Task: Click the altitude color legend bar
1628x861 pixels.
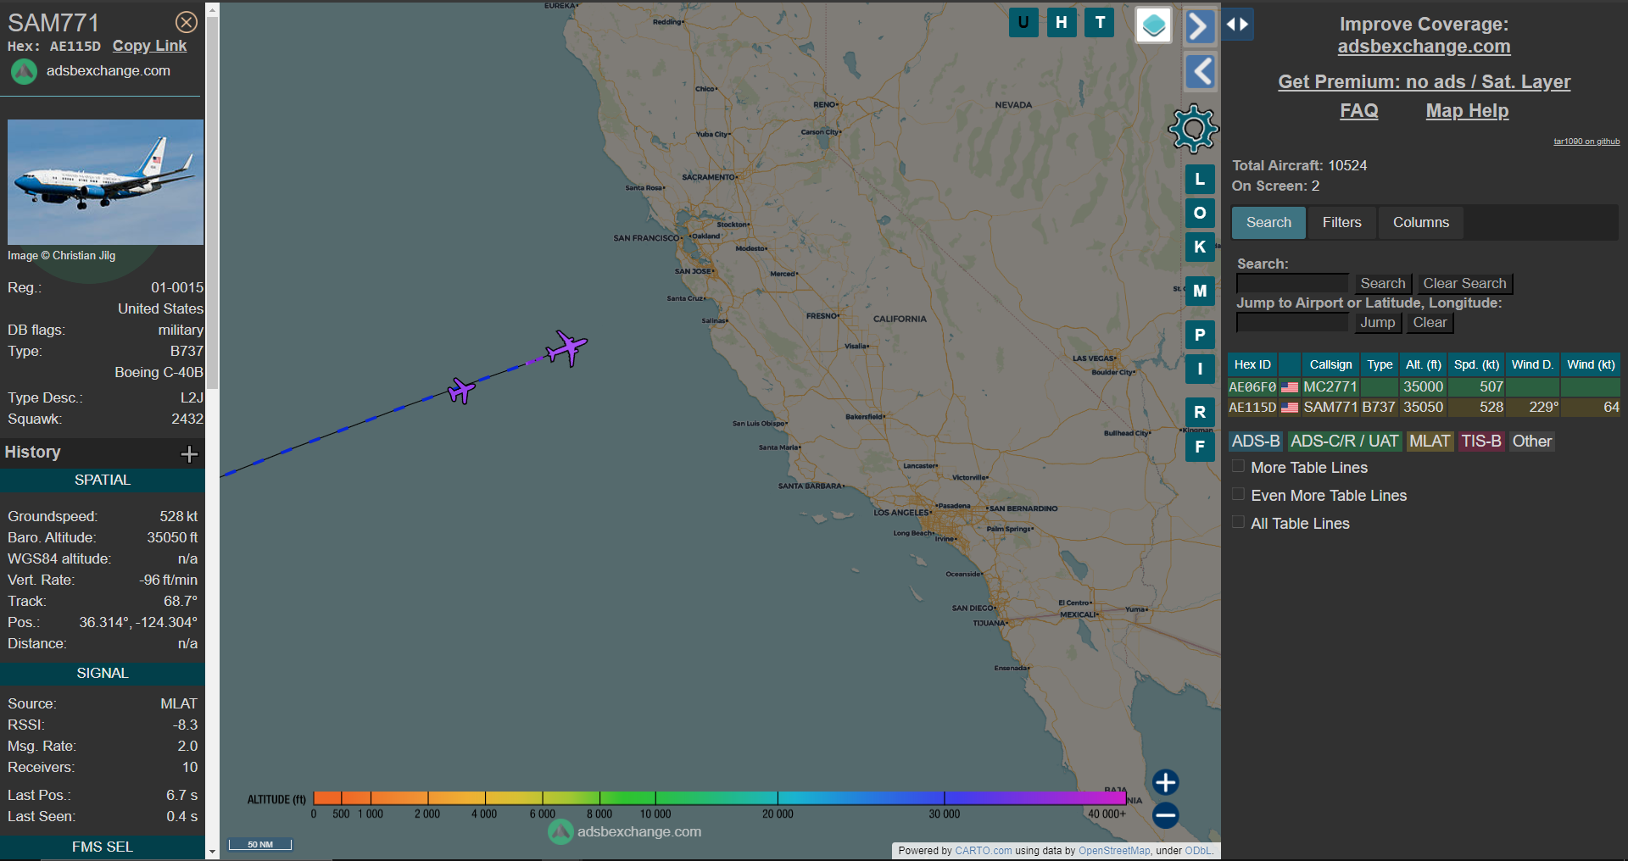Action: [x=719, y=797]
